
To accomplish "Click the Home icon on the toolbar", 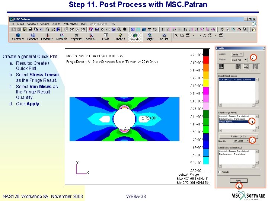I will [254, 29].
